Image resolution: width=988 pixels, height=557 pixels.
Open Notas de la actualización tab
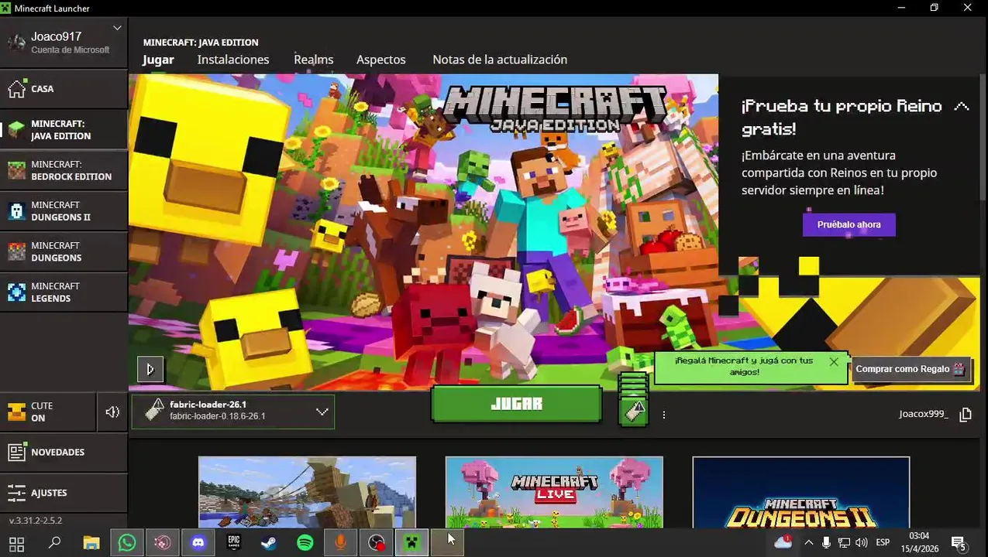pyautogui.click(x=500, y=60)
